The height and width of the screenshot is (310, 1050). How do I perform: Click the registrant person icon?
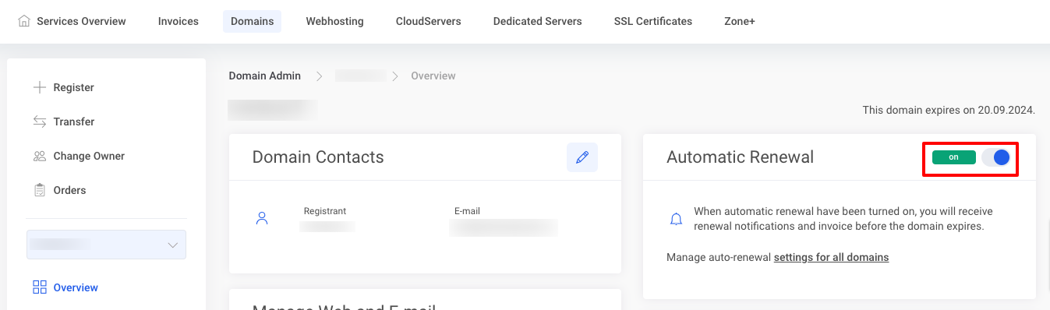[x=262, y=218]
